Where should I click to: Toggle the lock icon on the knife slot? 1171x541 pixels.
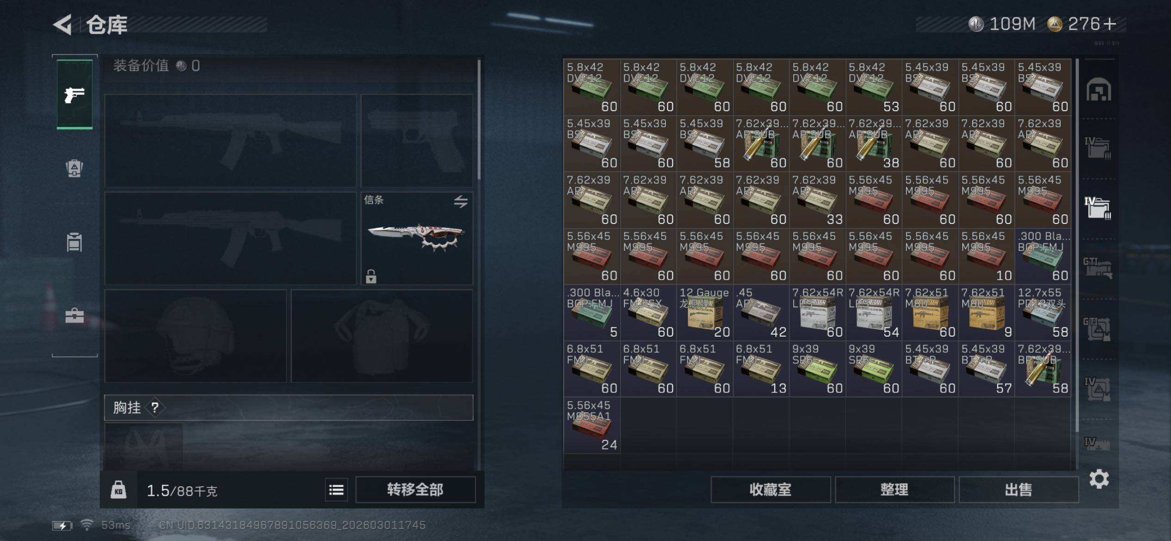tap(371, 277)
